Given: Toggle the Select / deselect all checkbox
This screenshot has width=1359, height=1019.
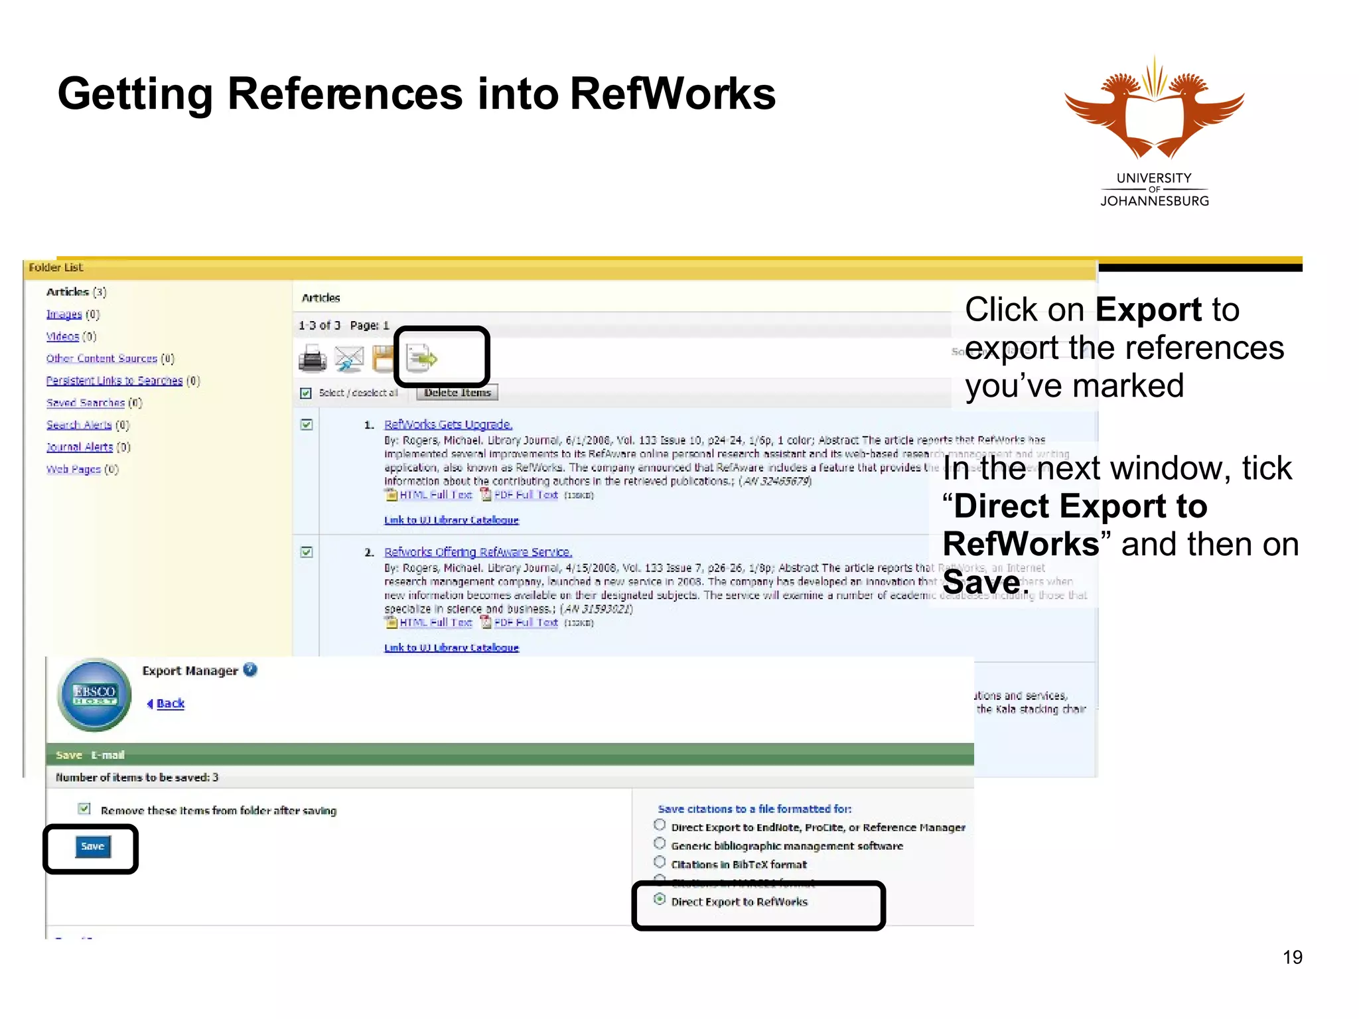Looking at the screenshot, I should tap(306, 393).
